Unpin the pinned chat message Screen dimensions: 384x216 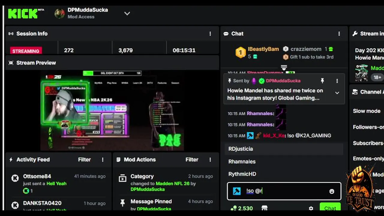tap(322, 81)
